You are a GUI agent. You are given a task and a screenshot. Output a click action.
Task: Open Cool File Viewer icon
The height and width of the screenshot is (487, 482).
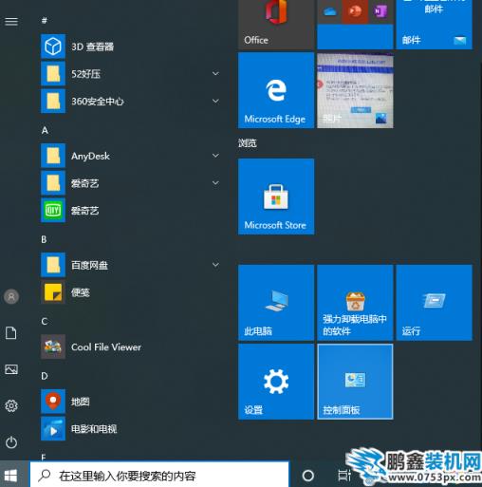(53, 347)
